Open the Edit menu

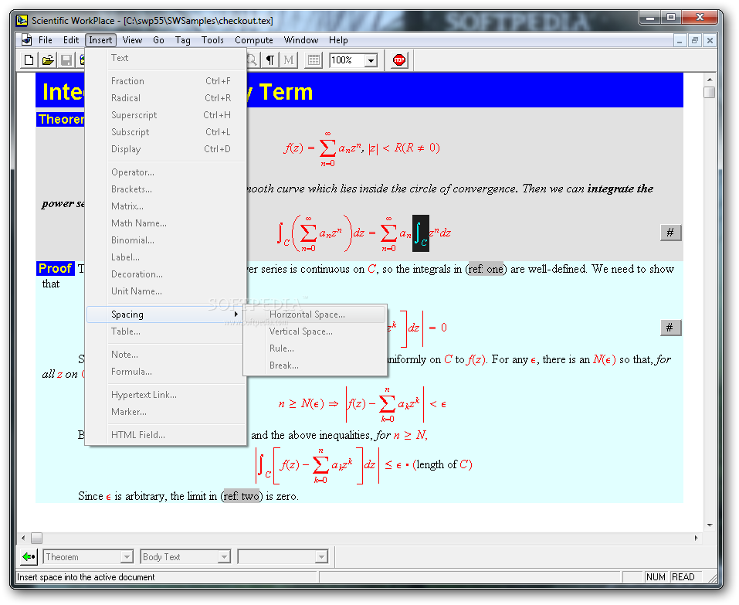click(71, 40)
